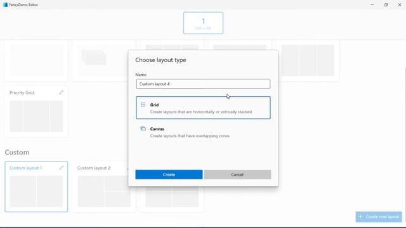Cancel the Choose layout type dialog
406x228 pixels.
[x=237, y=175]
